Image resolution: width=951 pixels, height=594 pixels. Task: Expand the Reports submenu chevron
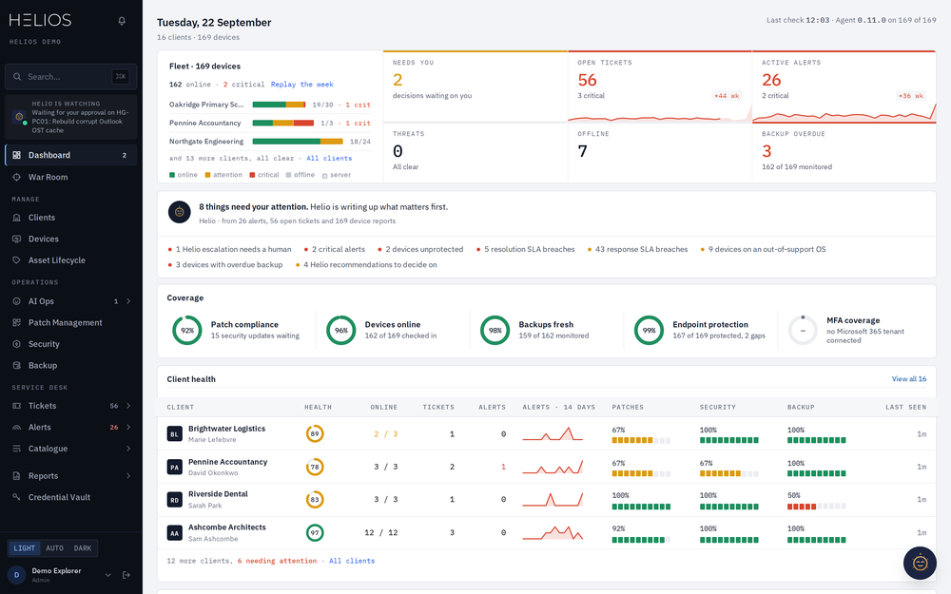(128, 476)
